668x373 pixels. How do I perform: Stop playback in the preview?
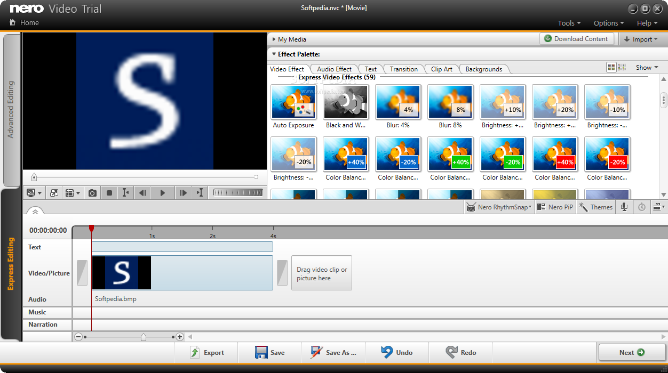(x=109, y=193)
